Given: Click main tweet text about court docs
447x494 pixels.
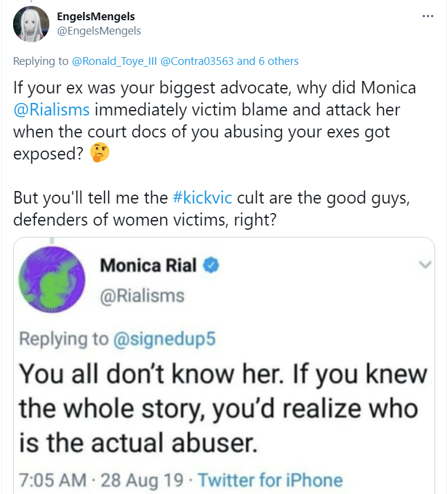Looking at the screenshot, I should coord(214,121).
